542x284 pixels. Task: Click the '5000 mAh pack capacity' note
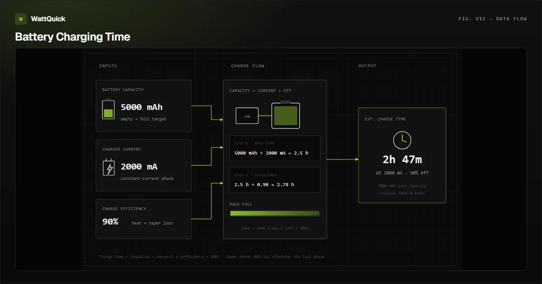pos(402,186)
